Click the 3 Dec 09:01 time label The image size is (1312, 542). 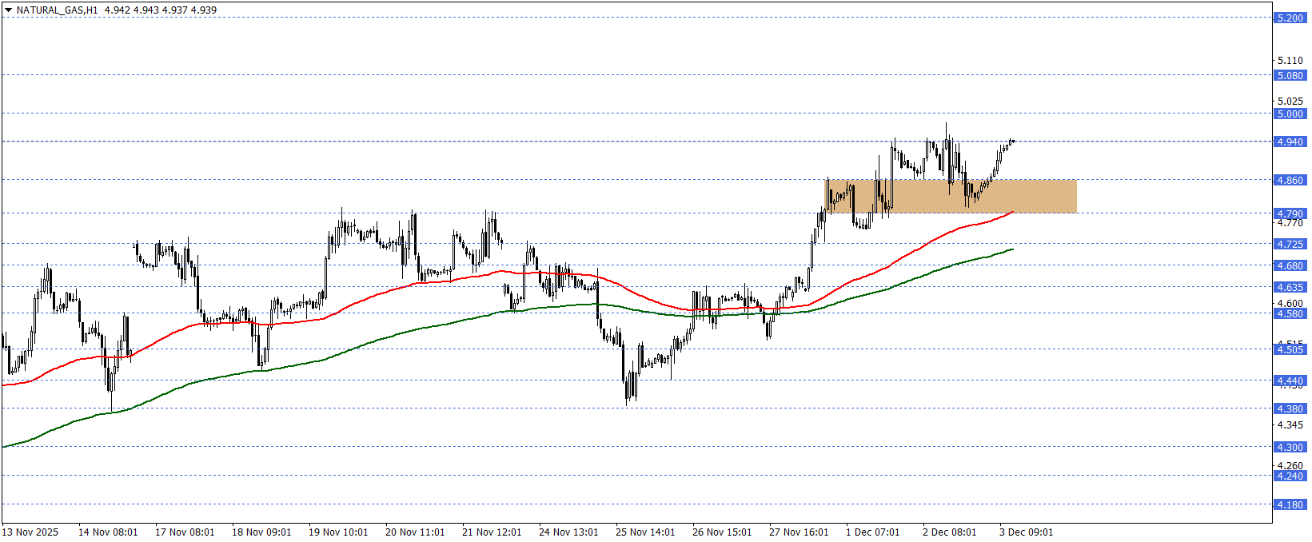(1026, 532)
